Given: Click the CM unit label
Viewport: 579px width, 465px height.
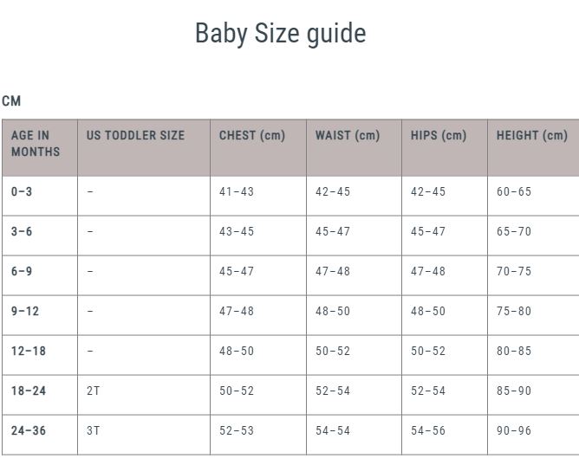Looking at the screenshot, I should [11, 101].
